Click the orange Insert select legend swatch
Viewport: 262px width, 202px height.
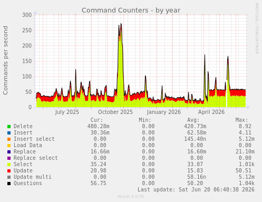[9, 139]
